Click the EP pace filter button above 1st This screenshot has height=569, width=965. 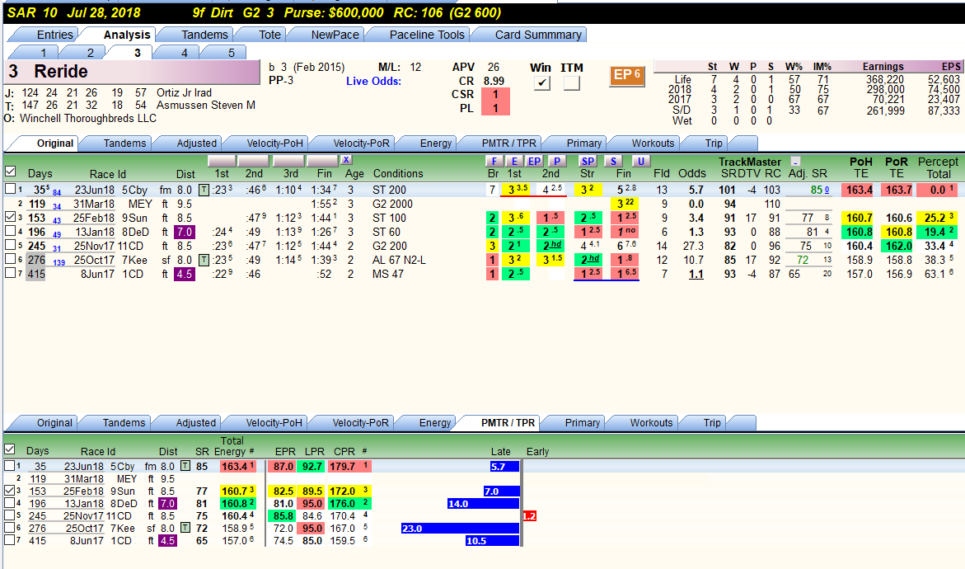click(534, 162)
